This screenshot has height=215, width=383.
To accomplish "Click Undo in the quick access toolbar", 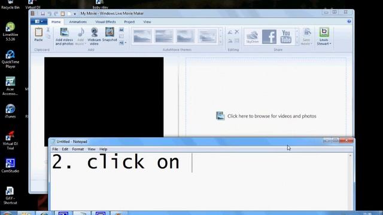I will pyautogui.click(x=49, y=14).
